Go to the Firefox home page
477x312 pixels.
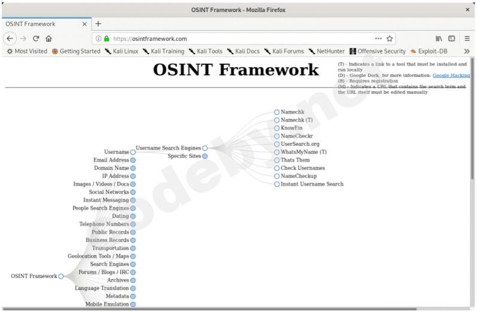coord(49,38)
